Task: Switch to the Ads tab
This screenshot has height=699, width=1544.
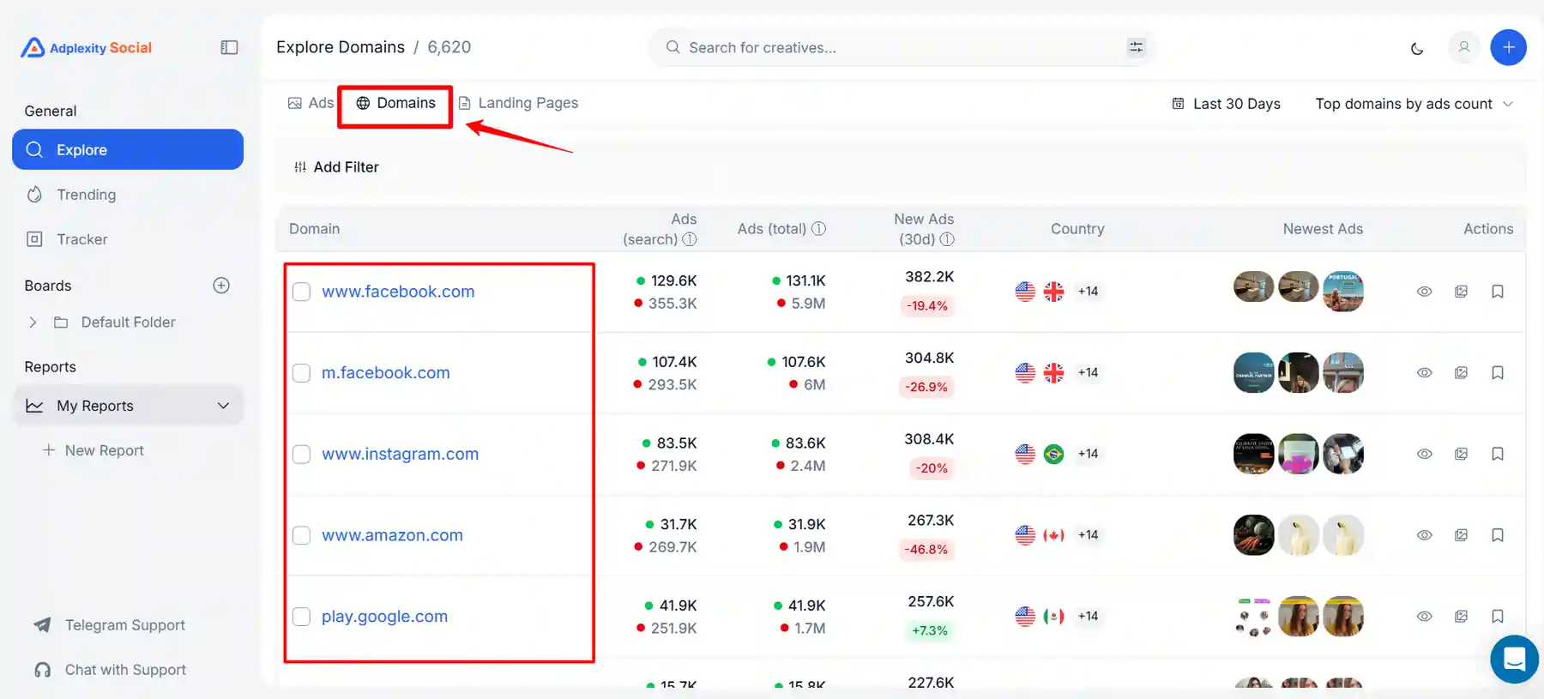Action: pos(311,103)
